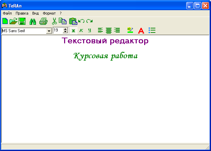Viewport: 211px width, 151px height.
Task: Choose the text highlight color tool
Action: tap(130, 30)
